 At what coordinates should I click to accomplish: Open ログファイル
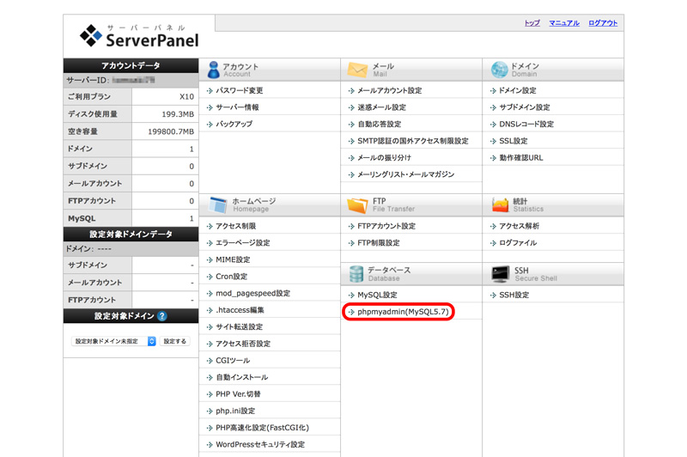click(x=518, y=243)
